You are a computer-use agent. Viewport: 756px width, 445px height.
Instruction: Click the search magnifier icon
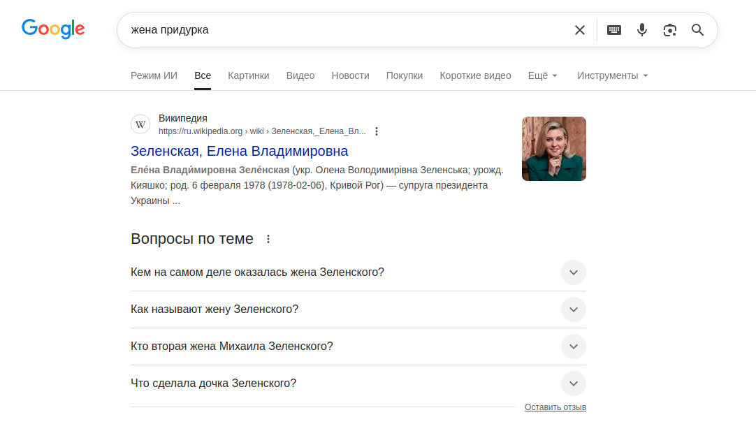[x=697, y=29]
